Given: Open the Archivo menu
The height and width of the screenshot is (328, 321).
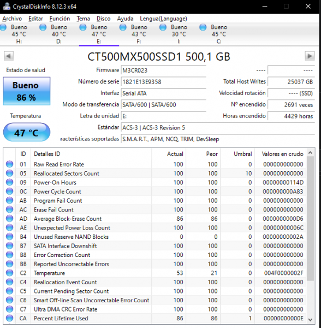Looking at the screenshot, I should [12, 19].
